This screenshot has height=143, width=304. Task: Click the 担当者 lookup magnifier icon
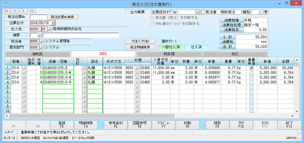42,41
